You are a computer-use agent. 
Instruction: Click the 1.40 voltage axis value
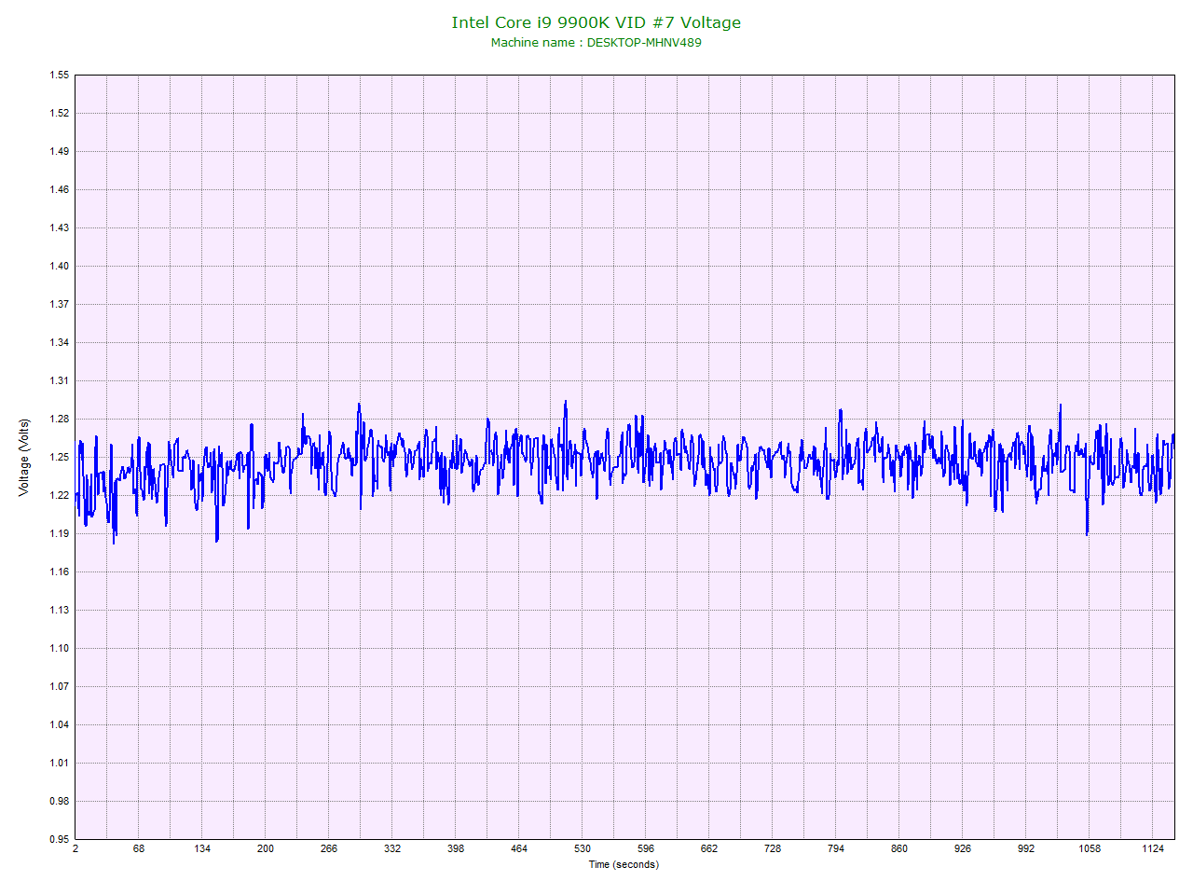pyautogui.click(x=60, y=267)
